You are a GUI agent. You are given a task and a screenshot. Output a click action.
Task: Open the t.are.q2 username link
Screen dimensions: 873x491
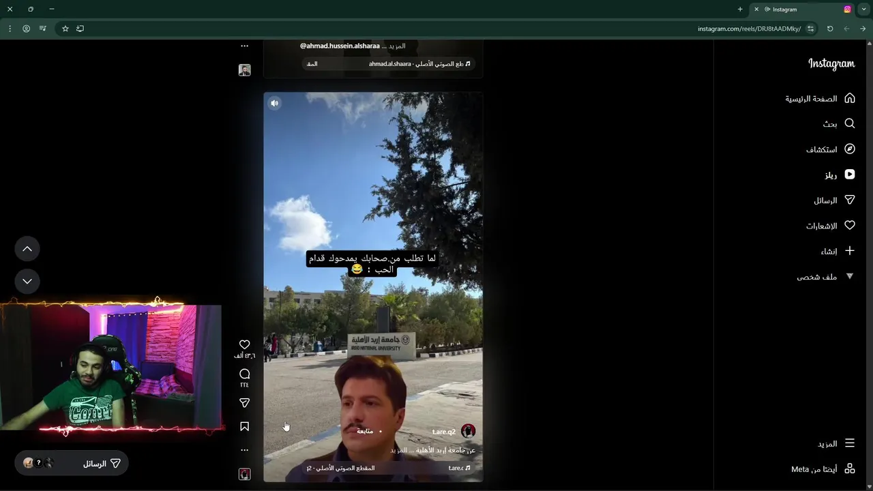coord(444,432)
